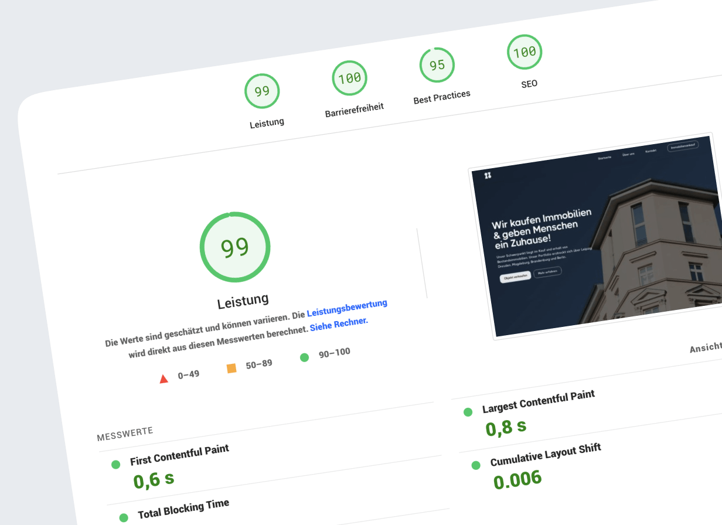Image resolution: width=722 pixels, height=525 pixels.
Task: Select the Best Practices score 95 gauge
Action: 437,65
